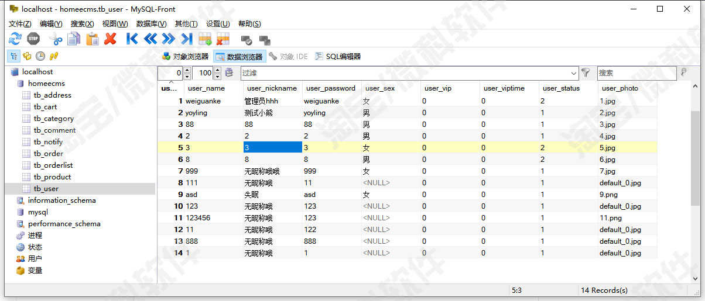Switch to 对象 IDE view

(288, 57)
